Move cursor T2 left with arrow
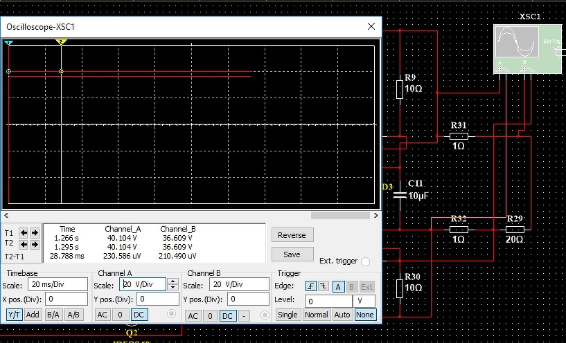Viewport: 566px width, 343px height. [x=24, y=245]
